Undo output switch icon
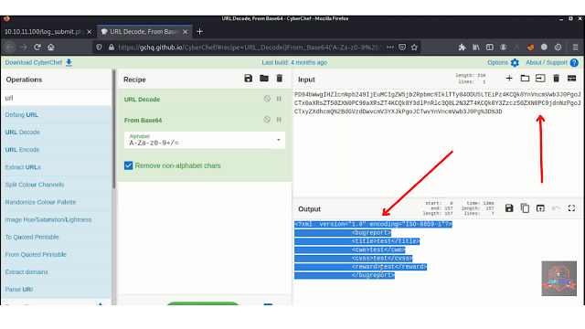Screen dimensions: 585x329 [556, 208]
